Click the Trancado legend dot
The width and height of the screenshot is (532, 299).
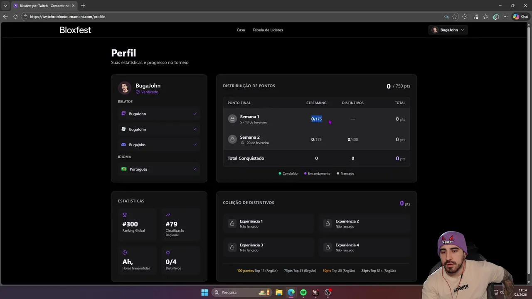pyautogui.click(x=338, y=174)
